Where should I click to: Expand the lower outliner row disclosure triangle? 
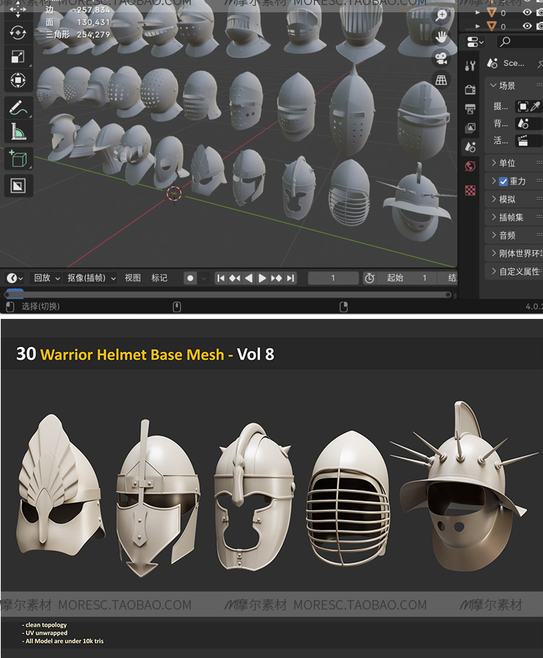477,26
